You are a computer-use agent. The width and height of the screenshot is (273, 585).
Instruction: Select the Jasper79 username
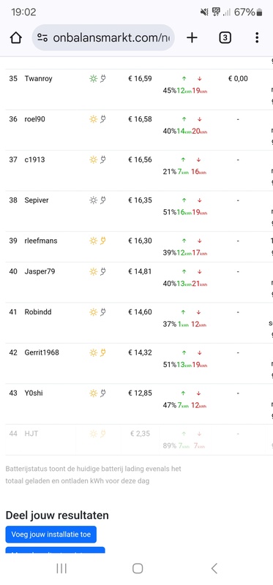(40, 271)
